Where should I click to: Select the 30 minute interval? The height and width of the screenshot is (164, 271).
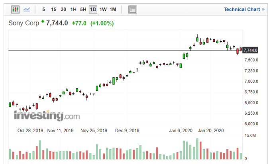pos(63,10)
